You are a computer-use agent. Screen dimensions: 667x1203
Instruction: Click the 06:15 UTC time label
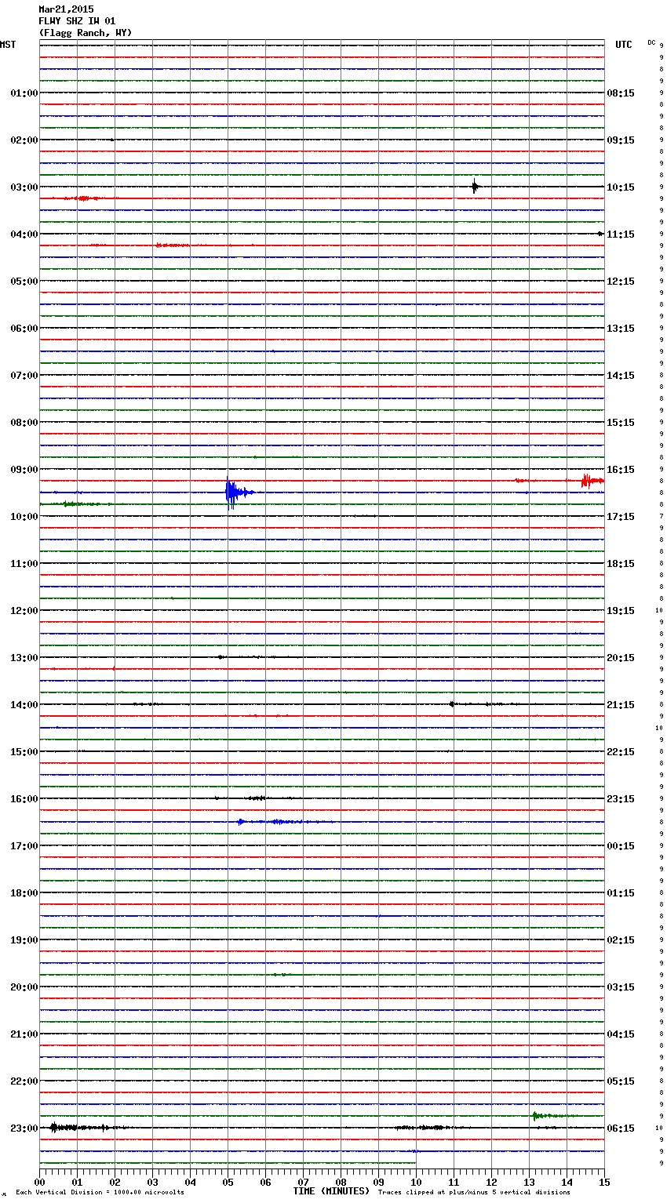(621, 1128)
